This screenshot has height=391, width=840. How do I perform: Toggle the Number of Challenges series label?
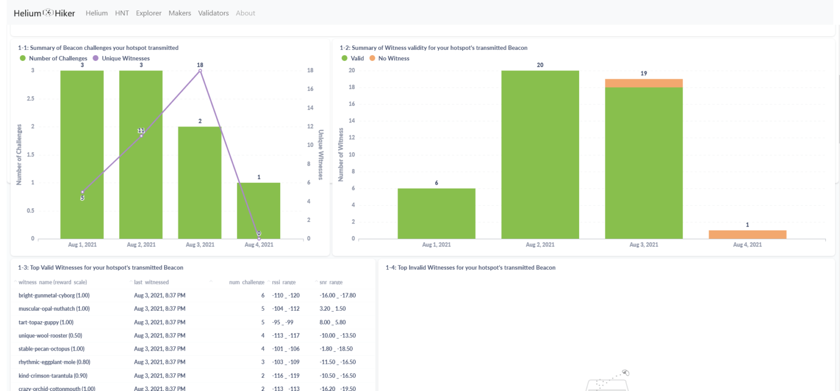pyautogui.click(x=58, y=58)
